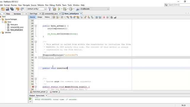Image resolution: width=190 pixels, height=107 pixels.
Task: Show the History view
Action: click(47, 17)
